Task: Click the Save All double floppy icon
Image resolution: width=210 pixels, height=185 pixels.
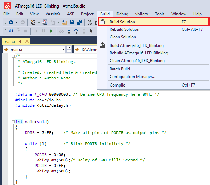Action: (x=79, y=22)
